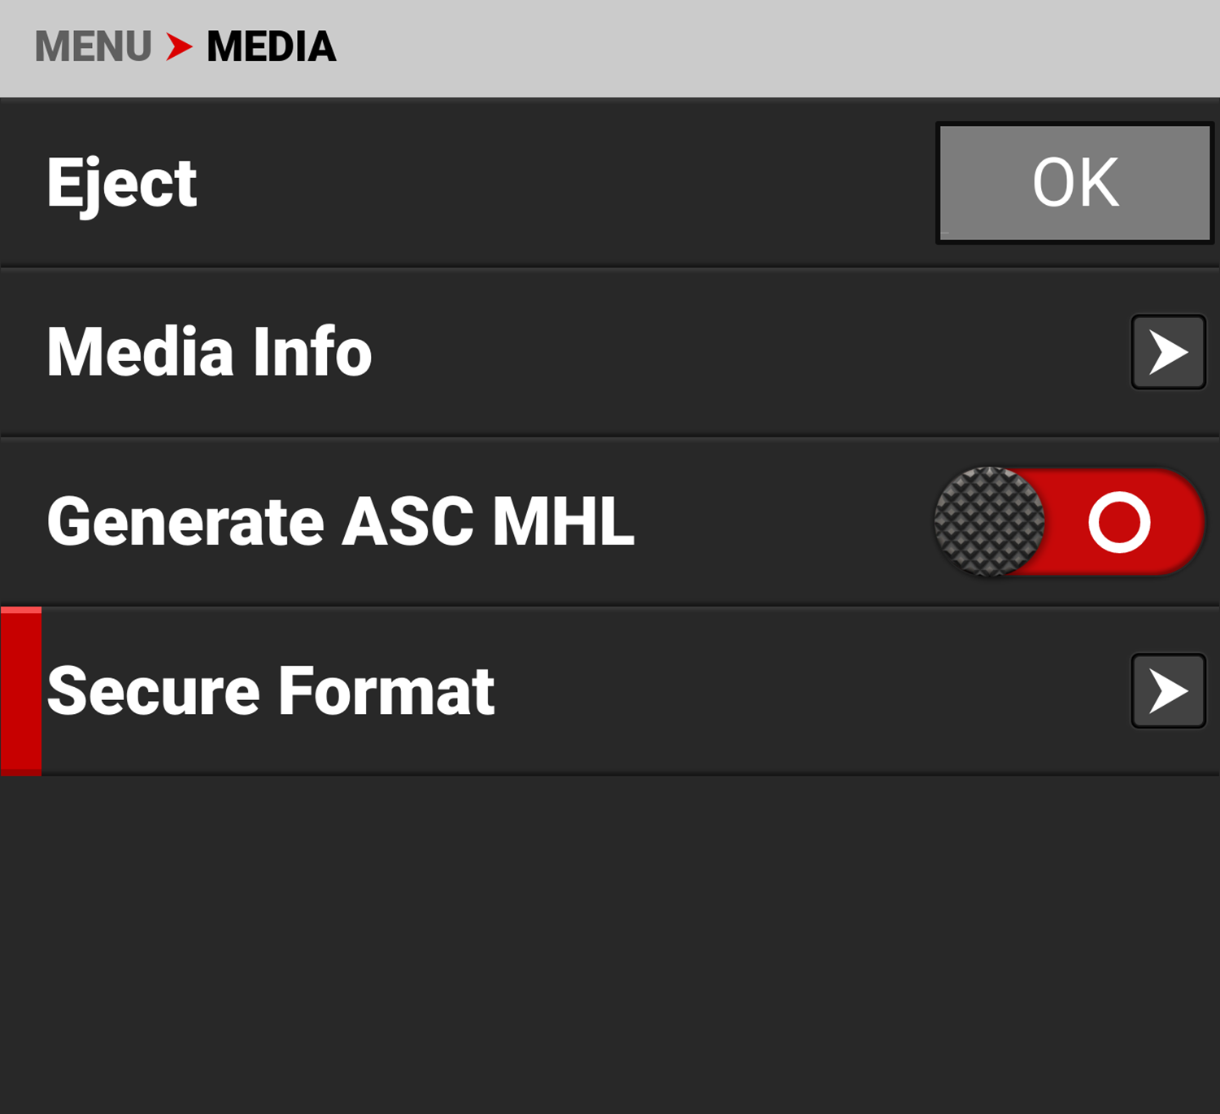
Task: Open Secure Format using its arrow icon
Action: pyautogui.click(x=1168, y=691)
